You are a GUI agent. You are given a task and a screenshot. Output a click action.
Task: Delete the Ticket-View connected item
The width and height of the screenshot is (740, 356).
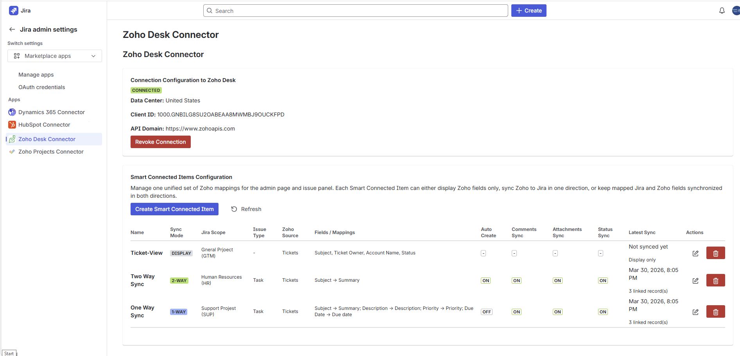715,253
